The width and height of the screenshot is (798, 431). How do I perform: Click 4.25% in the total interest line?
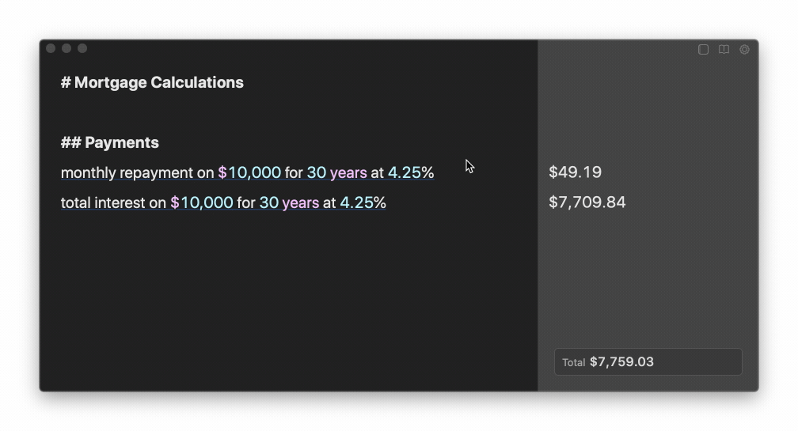[363, 202]
